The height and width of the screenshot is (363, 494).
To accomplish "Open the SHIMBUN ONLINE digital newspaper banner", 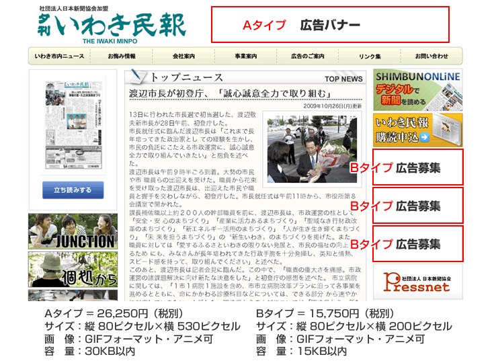I will (418, 90).
